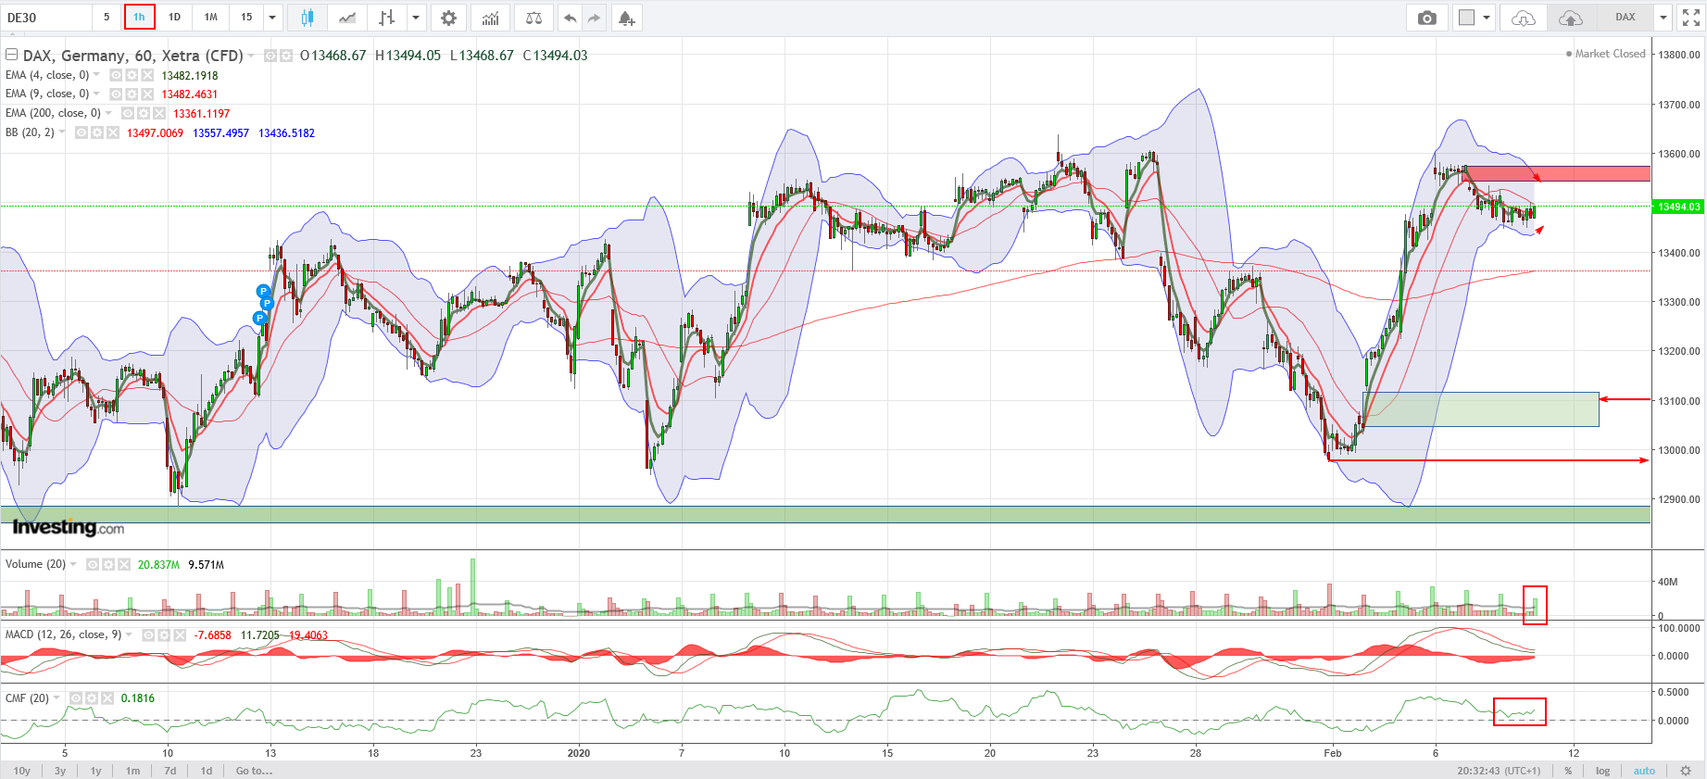Choose the bar chart style

387,18
